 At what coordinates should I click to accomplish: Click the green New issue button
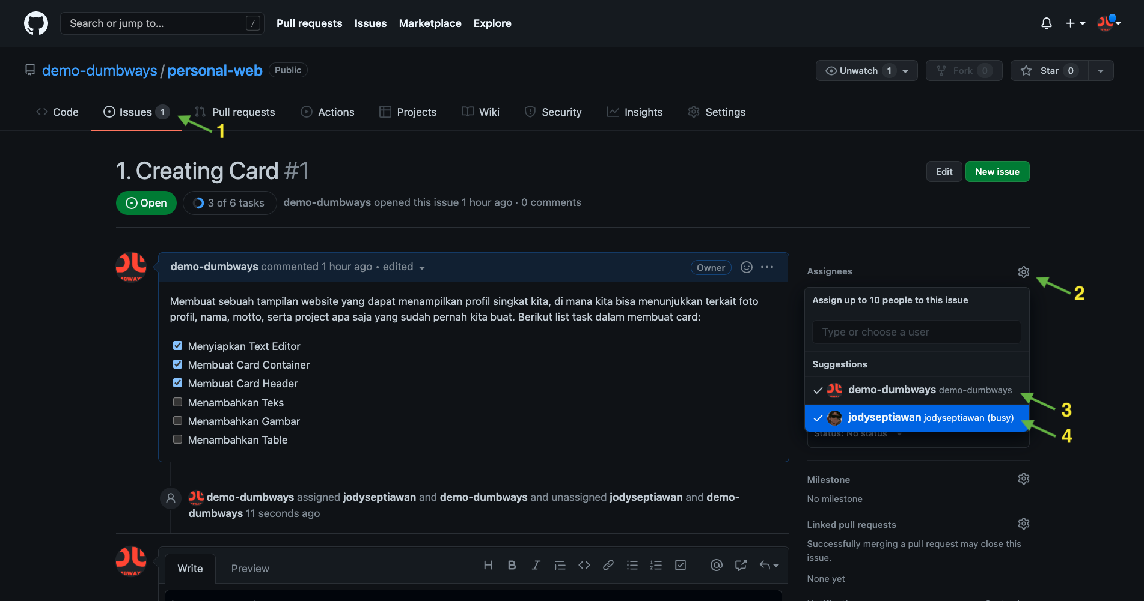click(997, 172)
